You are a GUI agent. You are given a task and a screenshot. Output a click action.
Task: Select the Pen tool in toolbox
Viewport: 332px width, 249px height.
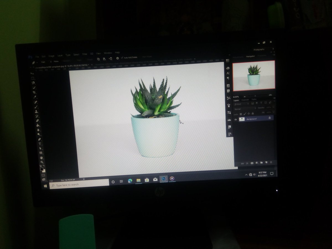(39, 139)
